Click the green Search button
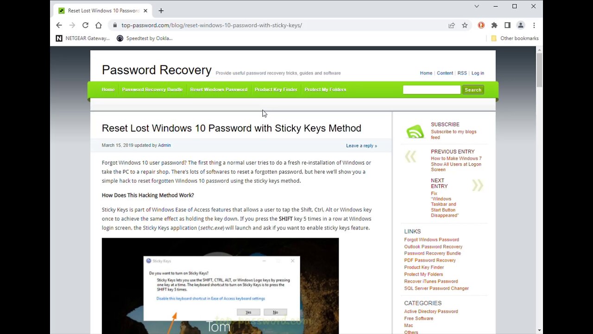The height and width of the screenshot is (334, 593). [473, 90]
